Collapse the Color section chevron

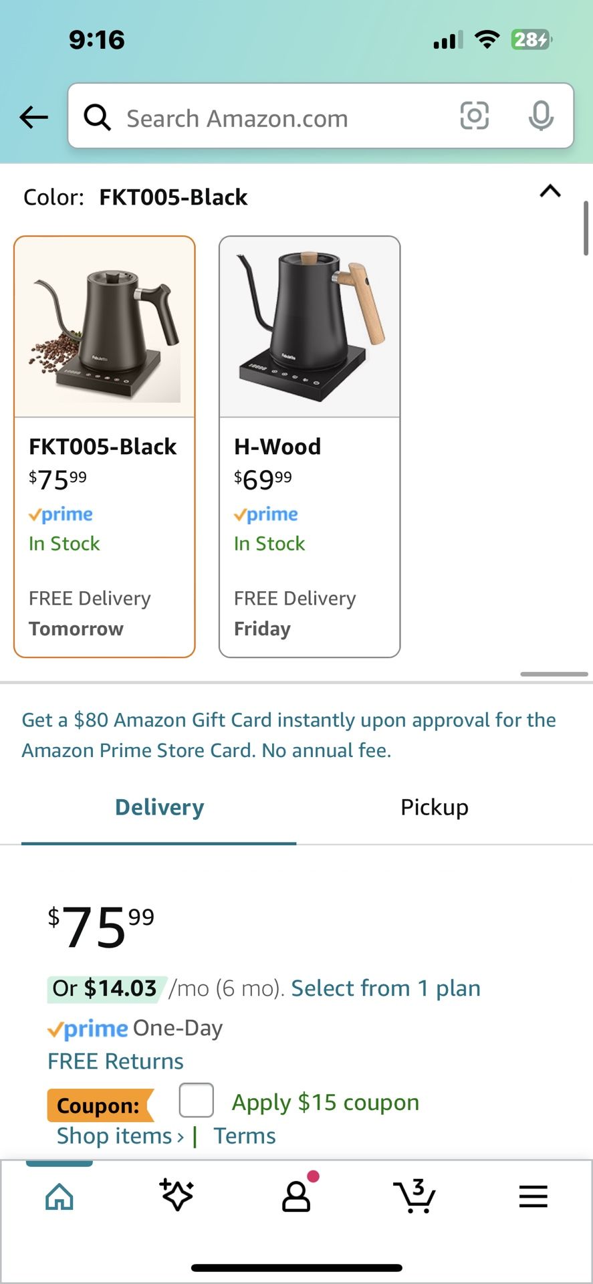550,192
